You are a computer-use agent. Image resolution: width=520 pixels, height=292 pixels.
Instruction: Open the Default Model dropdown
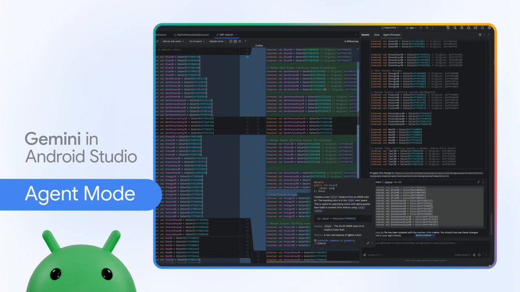pyautogui.click(x=462, y=255)
